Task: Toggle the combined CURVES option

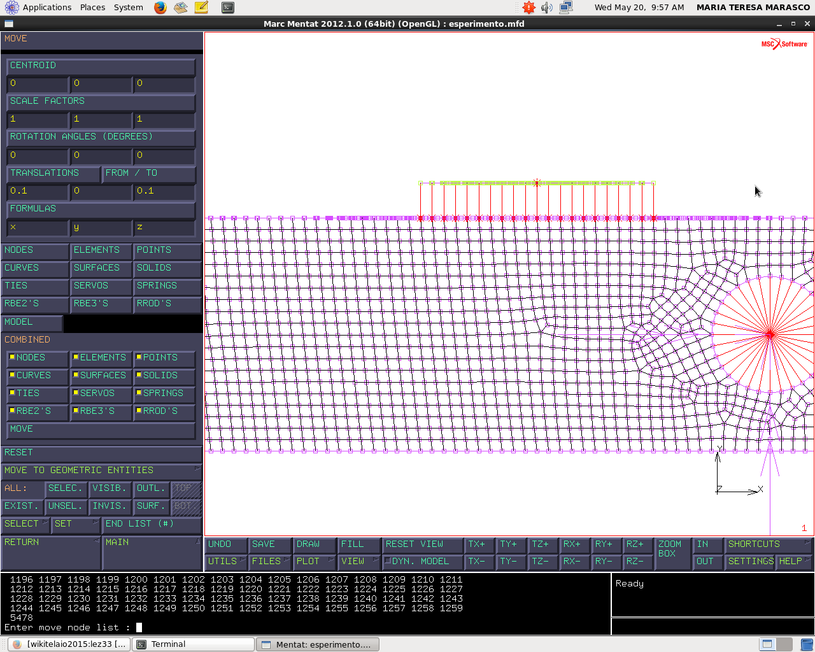Action: [38, 376]
